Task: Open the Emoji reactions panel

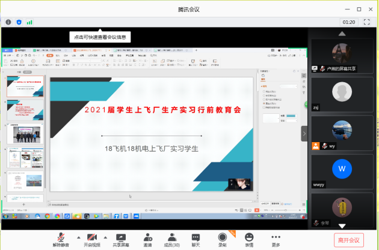Action: coord(249,240)
